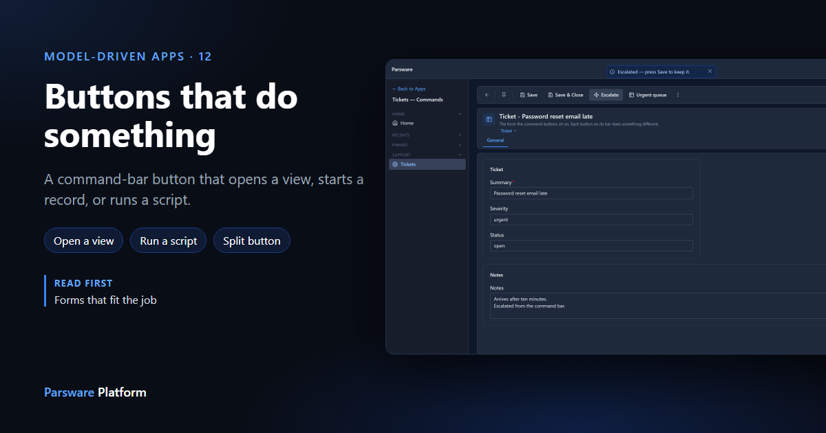Screen dimensions: 826x433
Task: Click into the Severity field
Action: click(591, 219)
